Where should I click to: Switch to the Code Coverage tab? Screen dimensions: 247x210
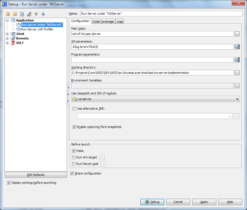[103, 21]
